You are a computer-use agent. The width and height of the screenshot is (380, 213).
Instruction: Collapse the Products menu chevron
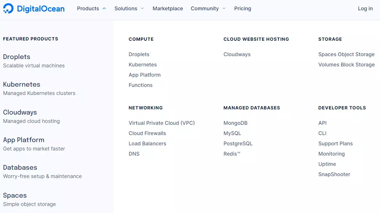tap(104, 9)
